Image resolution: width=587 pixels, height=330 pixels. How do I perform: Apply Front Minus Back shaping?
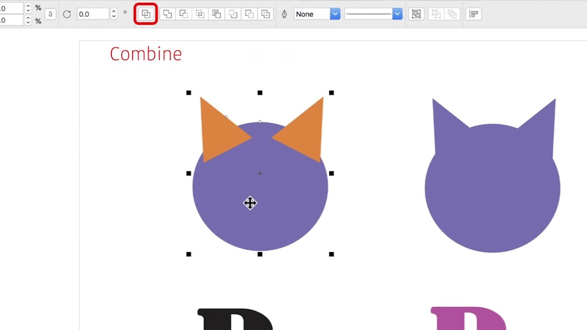tap(233, 14)
